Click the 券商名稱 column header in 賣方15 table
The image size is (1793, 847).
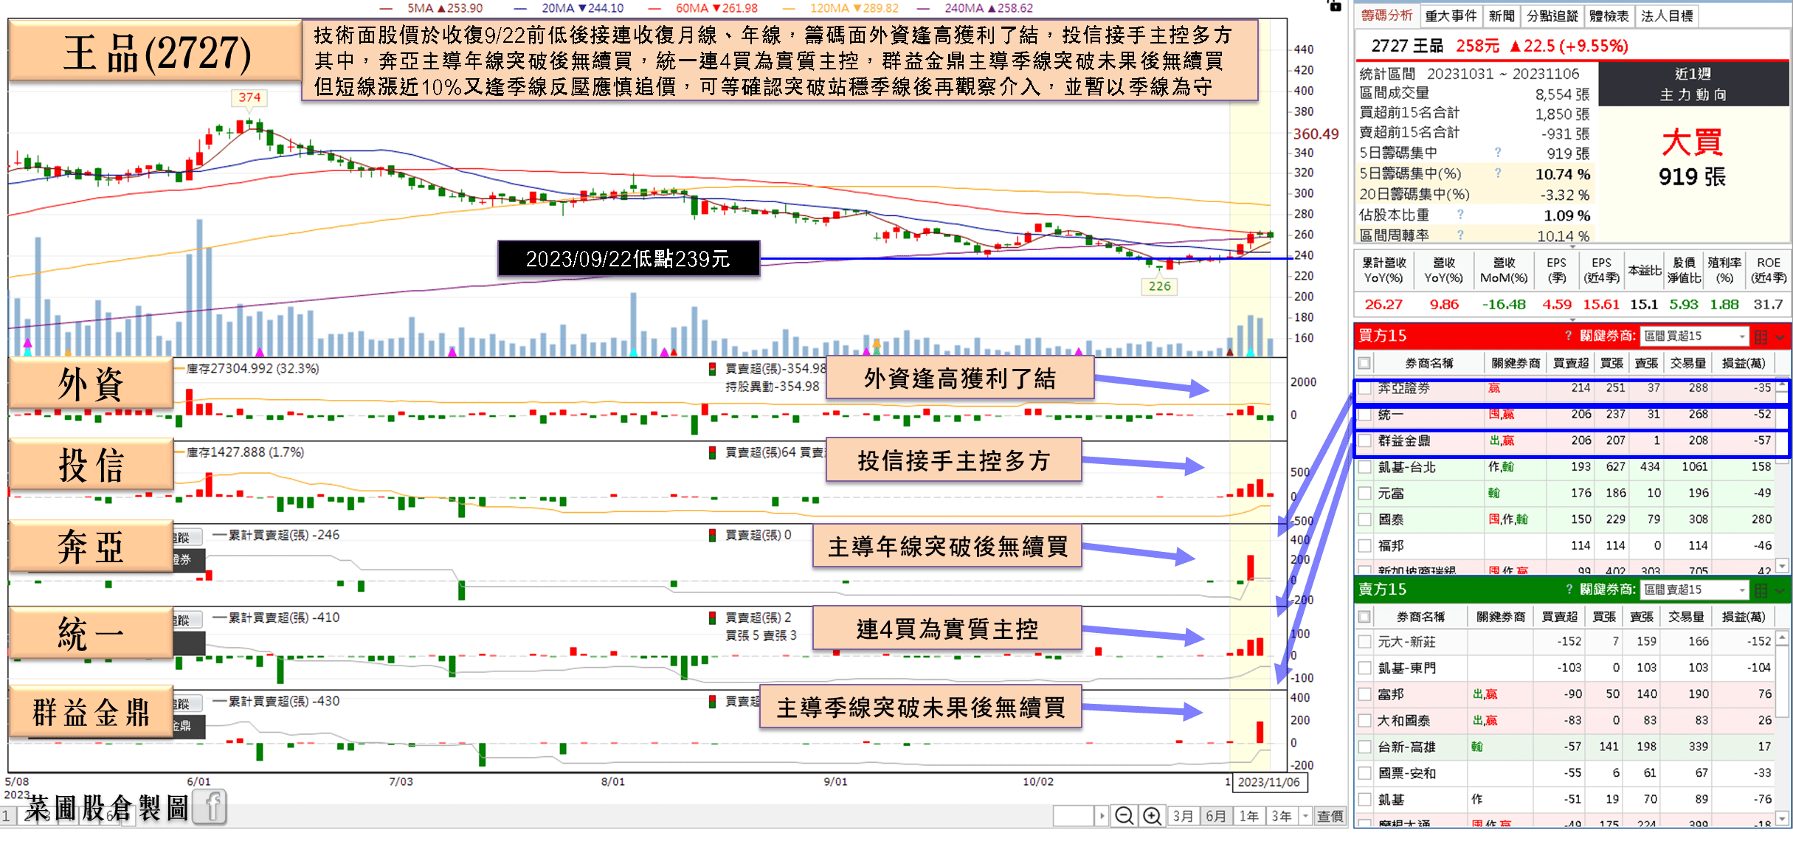[1420, 617]
